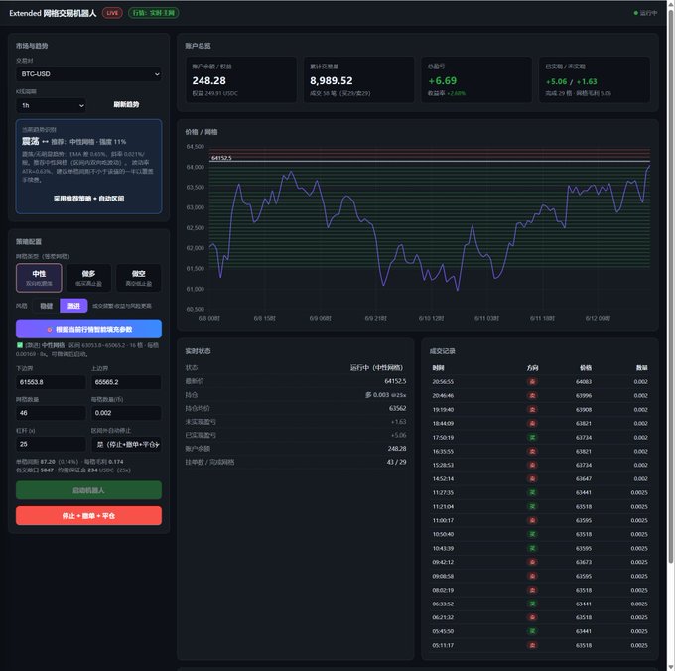Click 采用推荐策略 + 自动区间 button
This screenshot has width=675, height=671.
click(x=88, y=199)
